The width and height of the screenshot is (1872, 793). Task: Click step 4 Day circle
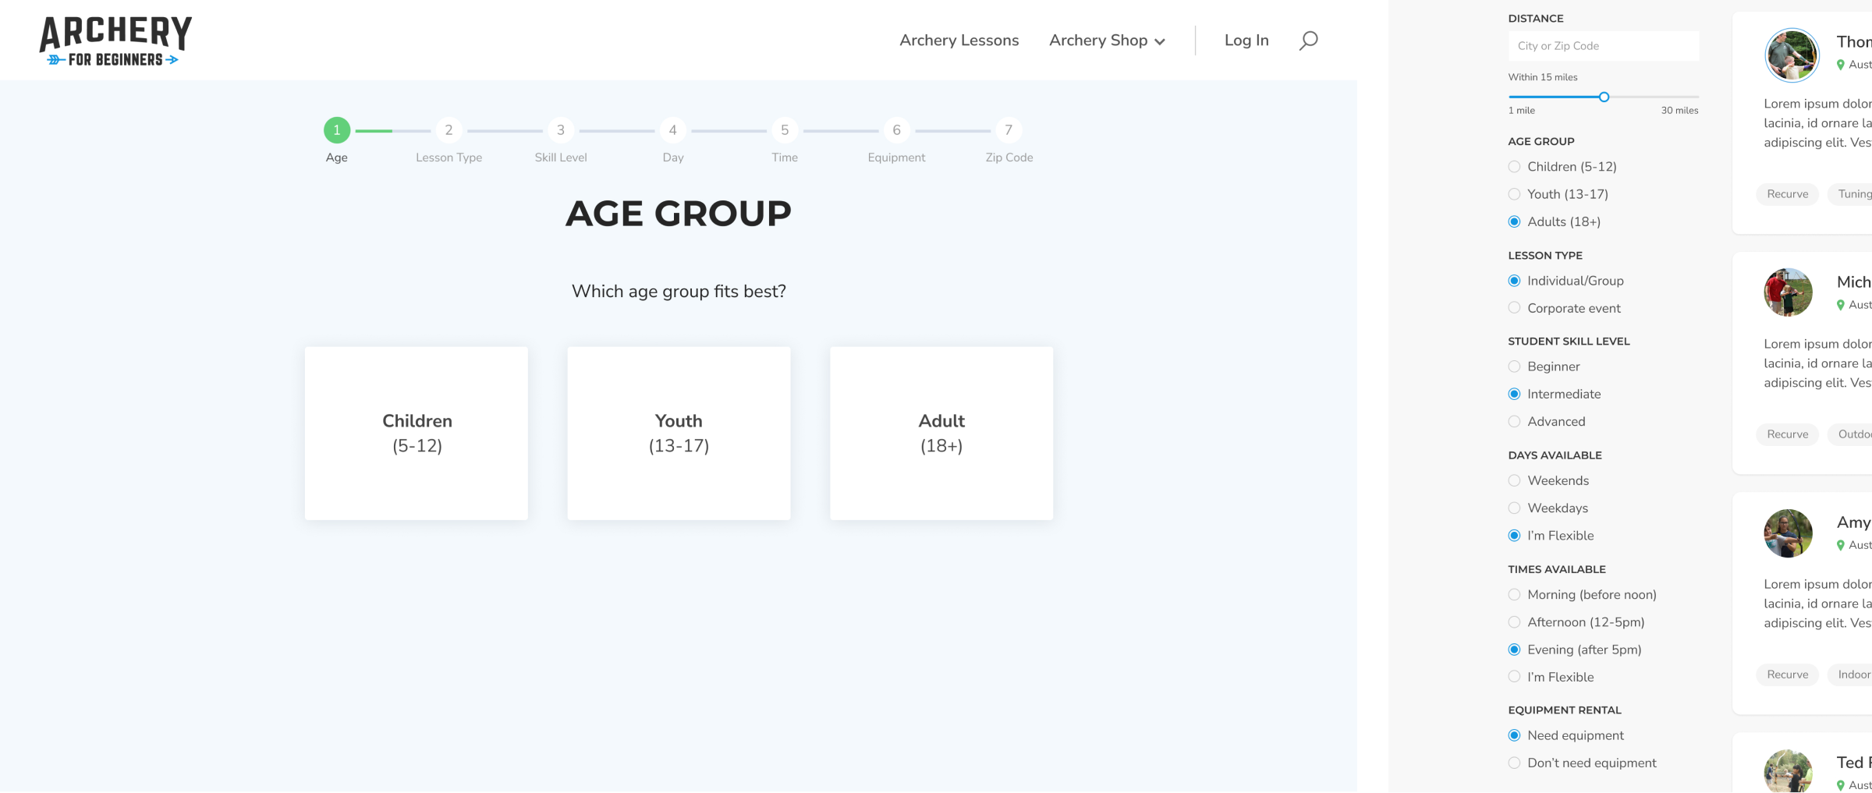(x=672, y=130)
